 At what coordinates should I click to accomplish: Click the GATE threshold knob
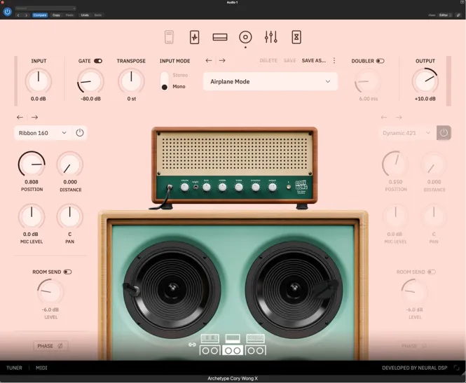pyautogui.click(x=90, y=81)
